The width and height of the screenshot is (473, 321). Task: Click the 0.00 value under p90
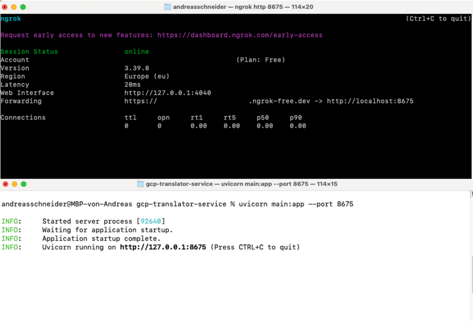coord(298,126)
